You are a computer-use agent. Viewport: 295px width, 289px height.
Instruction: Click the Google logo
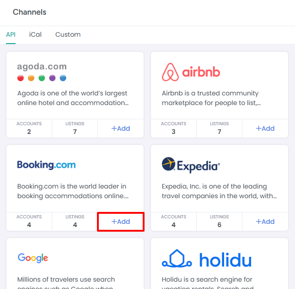(33, 258)
